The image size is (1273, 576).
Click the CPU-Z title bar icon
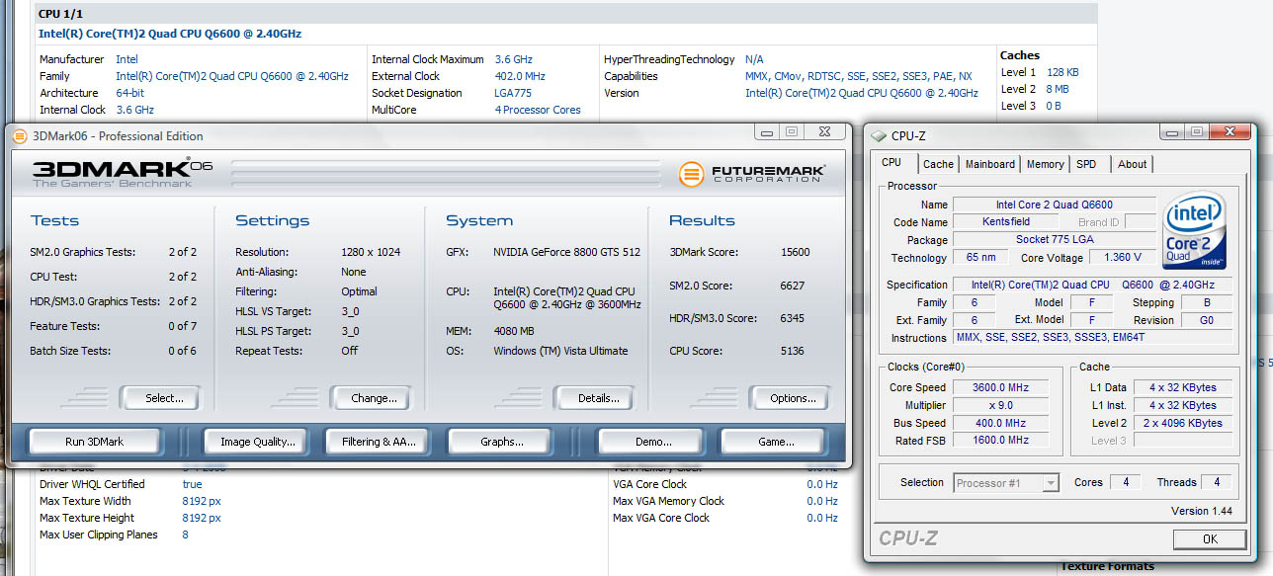pos(879,136)
